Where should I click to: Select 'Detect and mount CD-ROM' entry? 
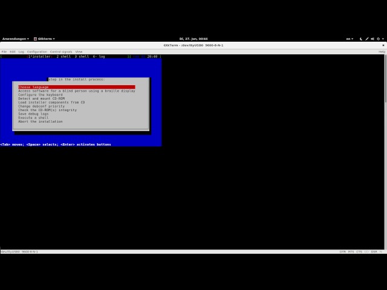[x=41, y=98]
